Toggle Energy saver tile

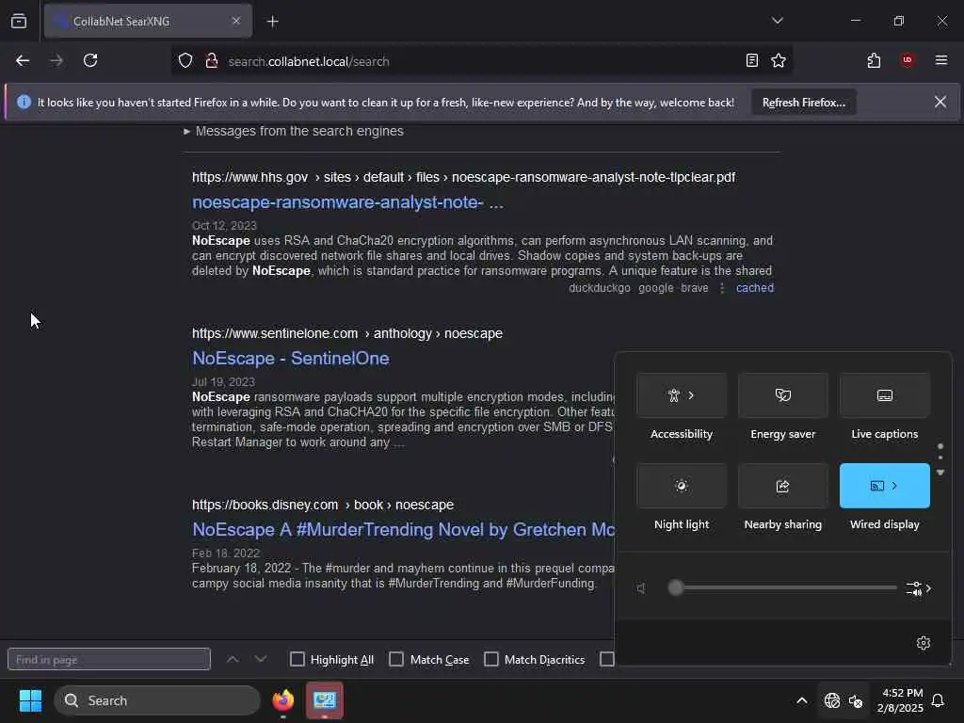pyautogui.click(x=782, y=395)
